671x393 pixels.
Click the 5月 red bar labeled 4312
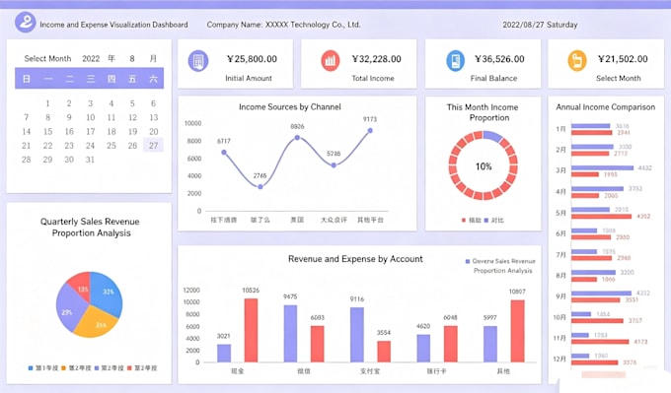point(601,217)
